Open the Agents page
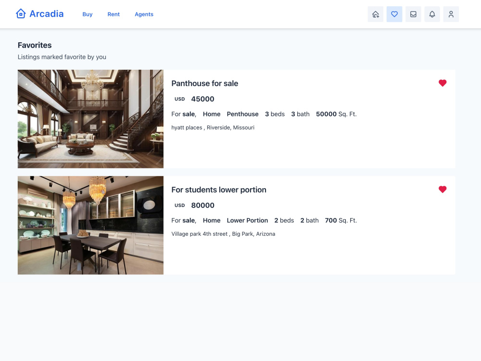The width and height of the screenshot is (481, 361). (144, 14)
